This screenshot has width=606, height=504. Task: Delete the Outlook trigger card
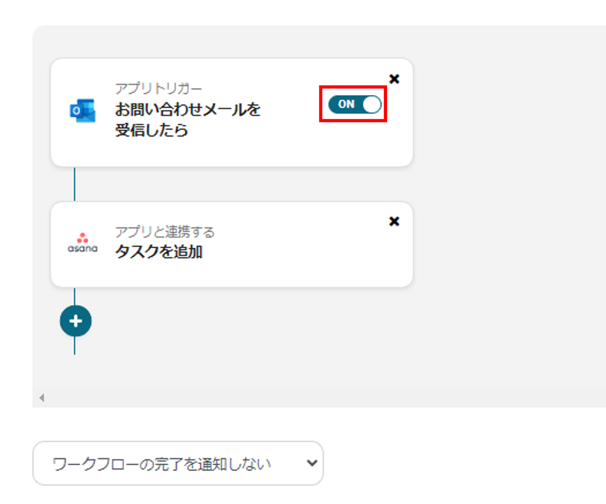(x=394, y=79)
